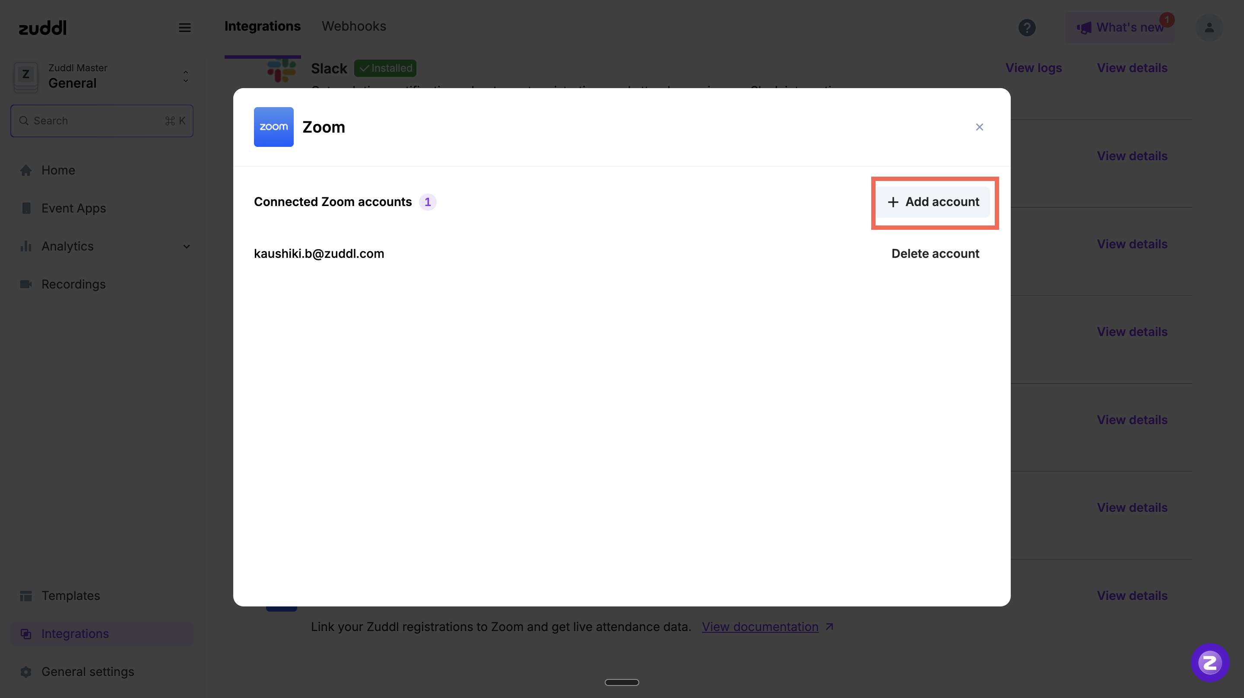Open What's new announcements
Image resolution: width=1244 pixels, height=698 pixels.
point(1120,28)
